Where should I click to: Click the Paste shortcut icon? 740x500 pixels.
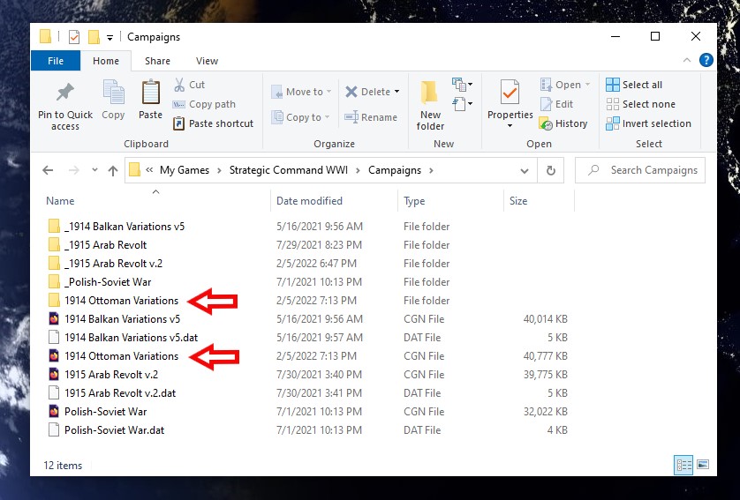(178, 123)
